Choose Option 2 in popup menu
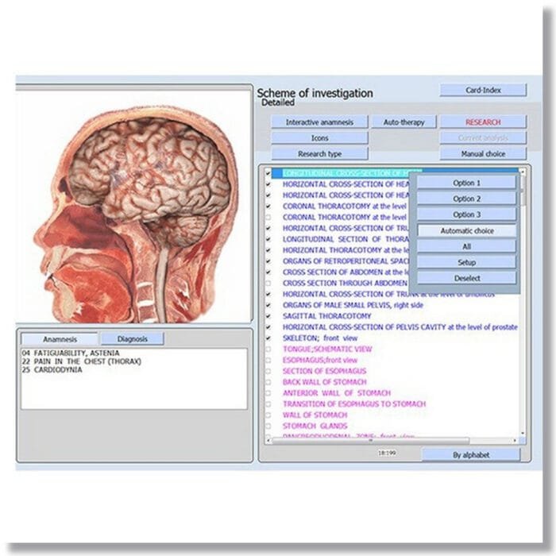This screenshot has width=556, height=556. point(467,199)
